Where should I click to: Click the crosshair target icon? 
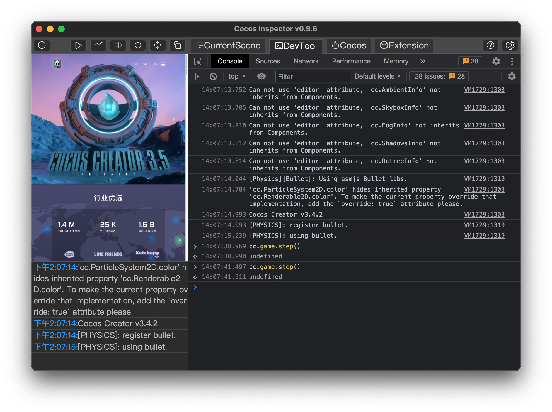(138, 45)
